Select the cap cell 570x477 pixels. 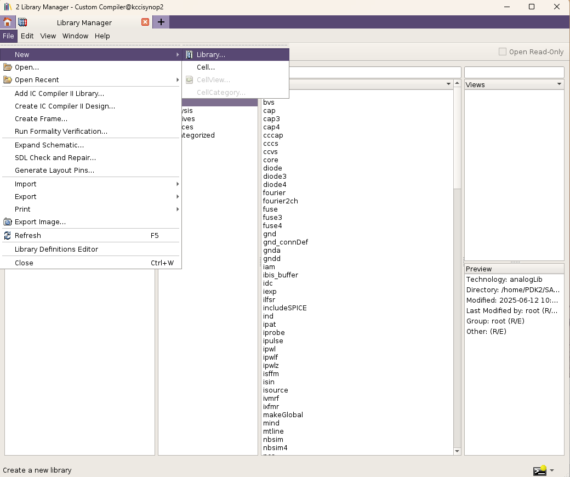[269, 111]
